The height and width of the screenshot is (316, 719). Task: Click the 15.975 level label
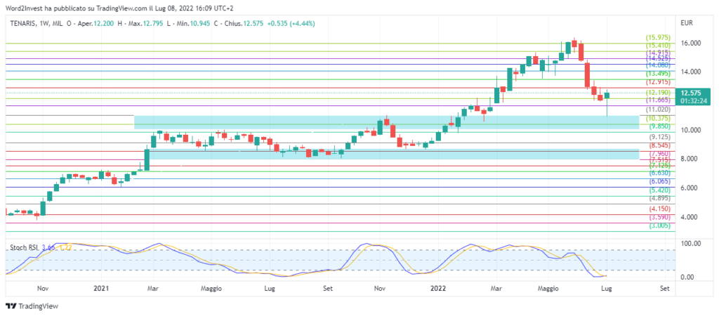pos(659,38)
